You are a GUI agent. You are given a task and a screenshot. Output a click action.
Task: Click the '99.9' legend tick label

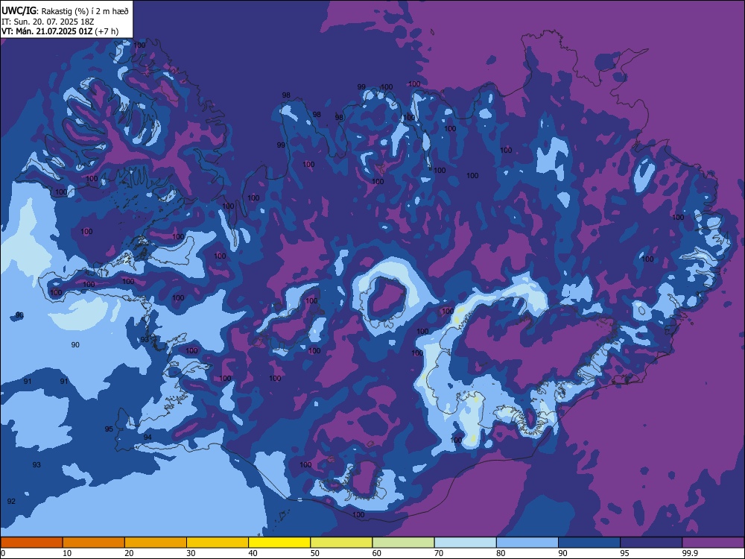tap(690, 553)
